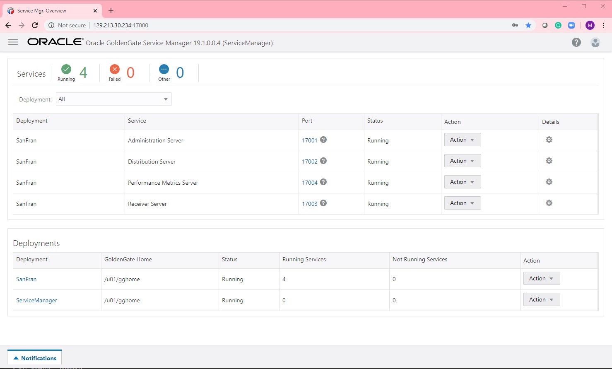Click help icon next to port 17001
The image size is (612, 369).
click(x=323, y=140)
